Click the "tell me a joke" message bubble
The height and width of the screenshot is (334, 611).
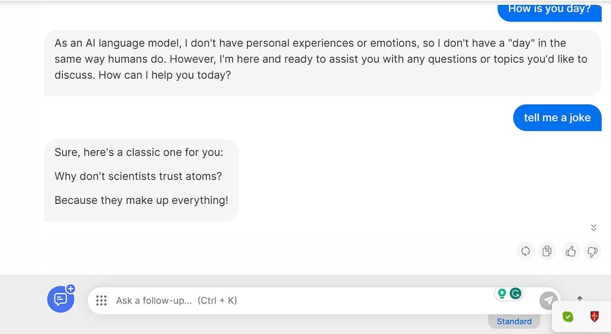[x=557, y=117]
